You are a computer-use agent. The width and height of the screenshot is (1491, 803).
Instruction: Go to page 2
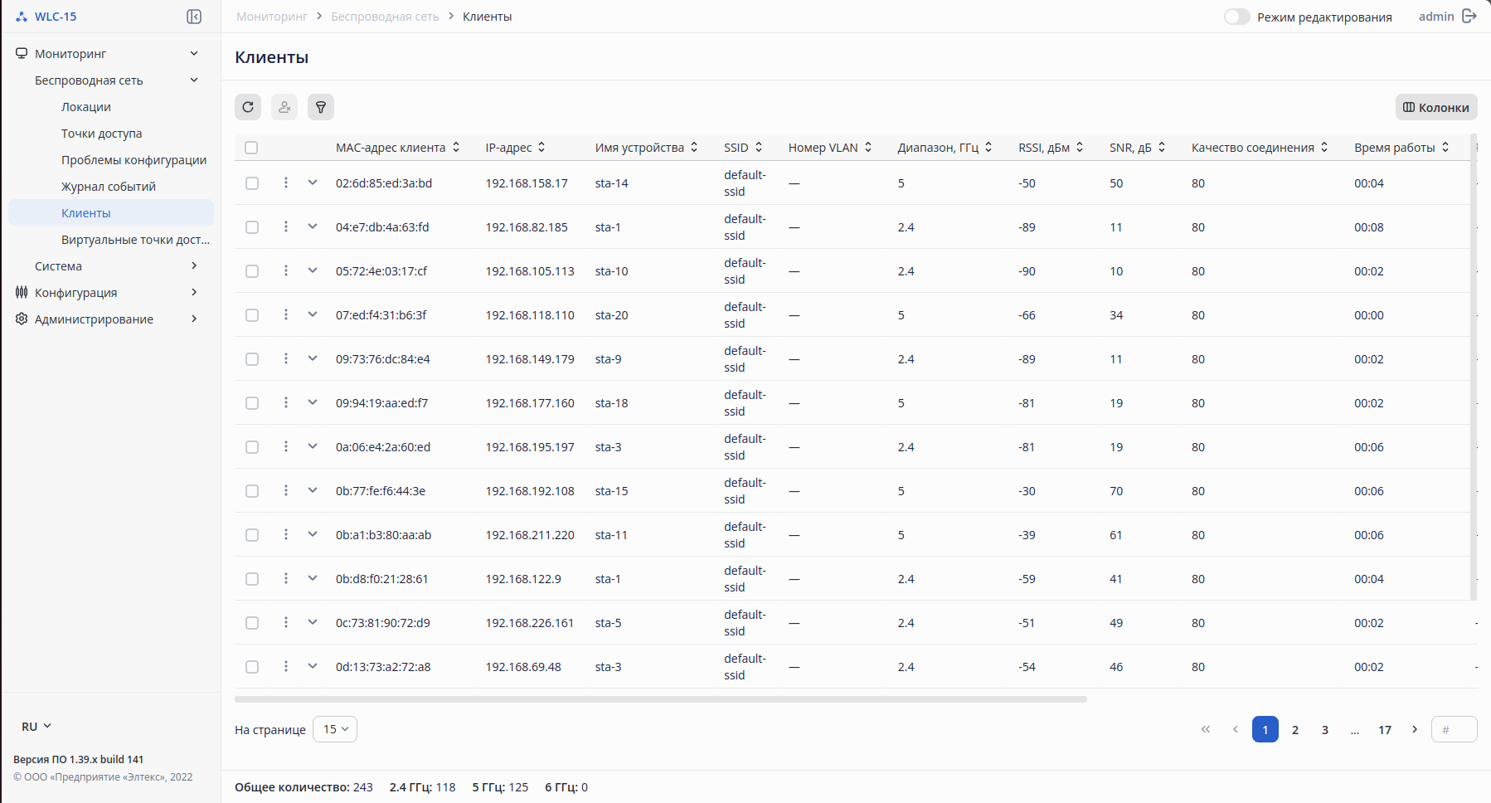point(1295,730)
